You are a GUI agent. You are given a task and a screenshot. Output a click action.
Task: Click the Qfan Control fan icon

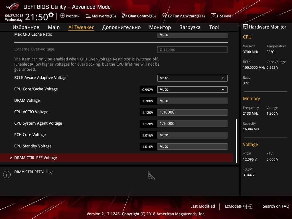click(124, 16)
